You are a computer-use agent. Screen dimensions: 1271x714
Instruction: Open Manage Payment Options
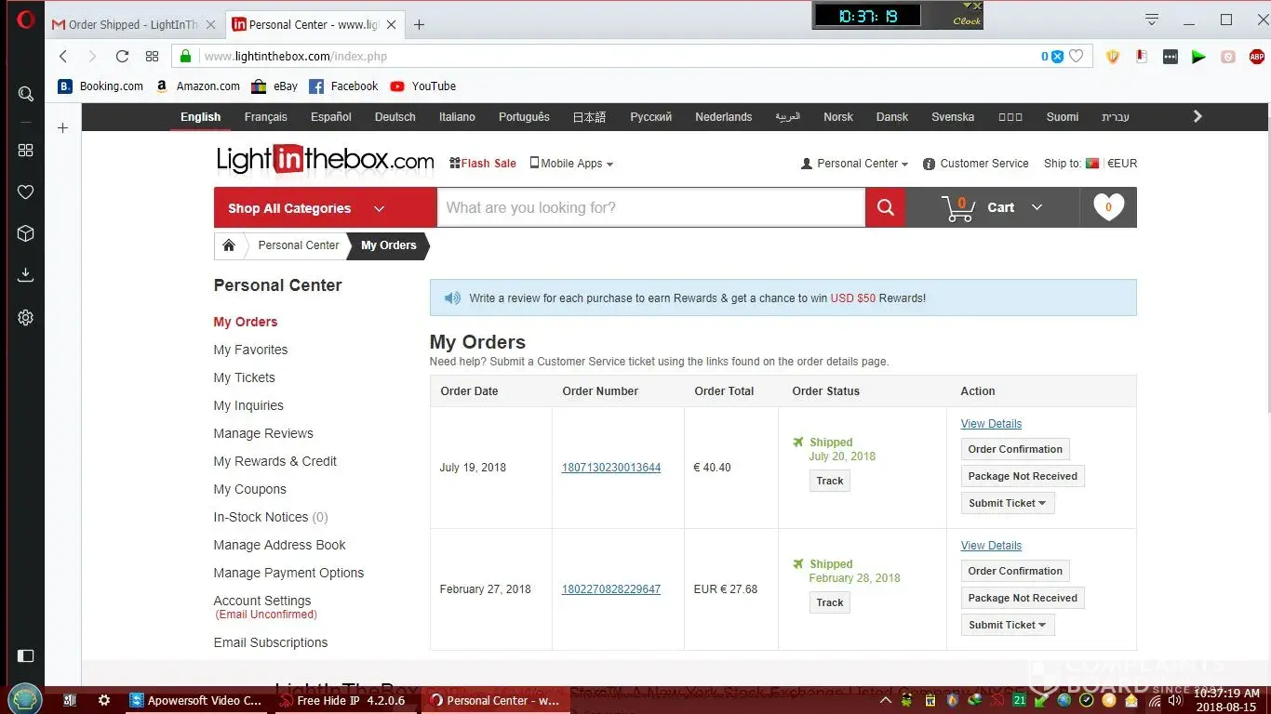[x=288, y=573]
